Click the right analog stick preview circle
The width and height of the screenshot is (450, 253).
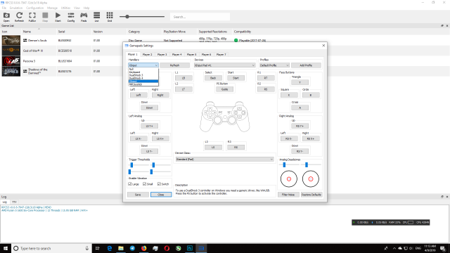click(x=311, y=179)
